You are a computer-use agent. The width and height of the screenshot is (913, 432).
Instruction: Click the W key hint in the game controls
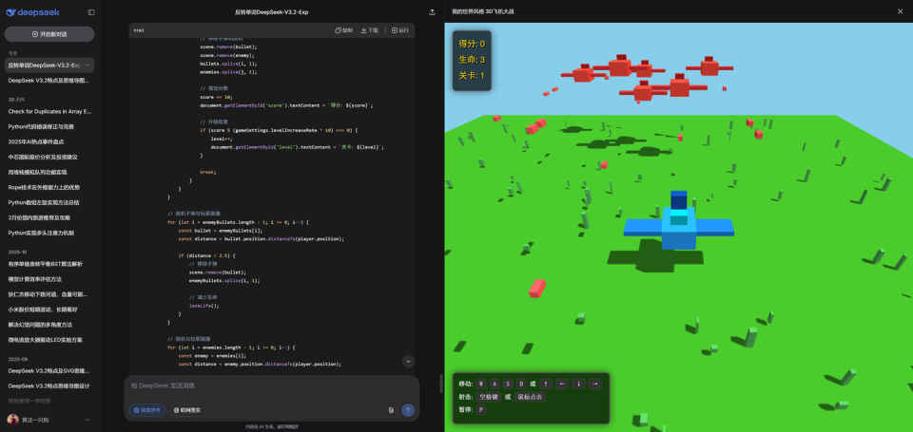[481, 384]
